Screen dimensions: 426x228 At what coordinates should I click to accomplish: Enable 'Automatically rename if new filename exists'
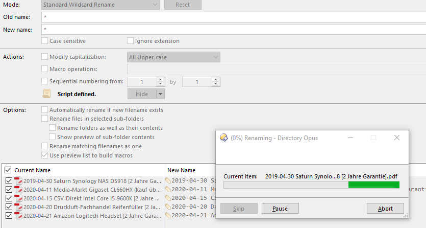pos(44,109)
